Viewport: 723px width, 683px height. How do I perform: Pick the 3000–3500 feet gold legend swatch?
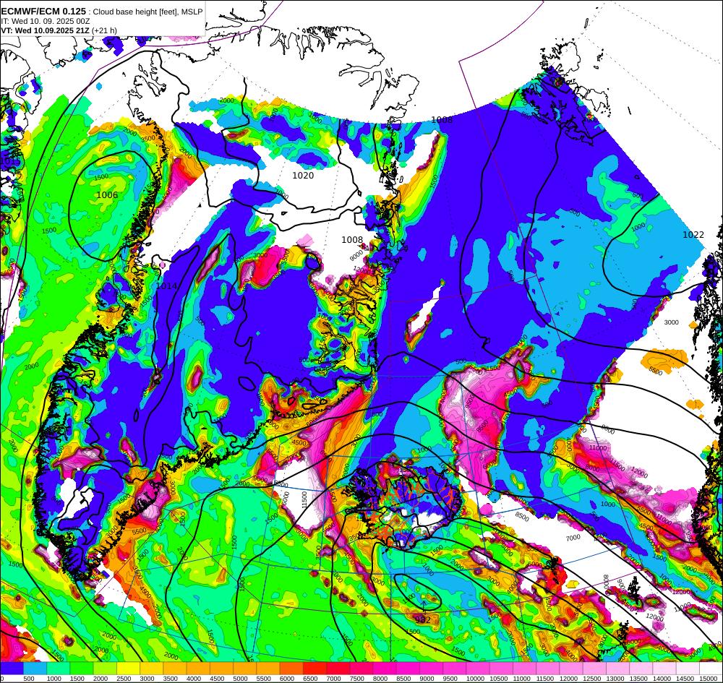coord(151,669)
